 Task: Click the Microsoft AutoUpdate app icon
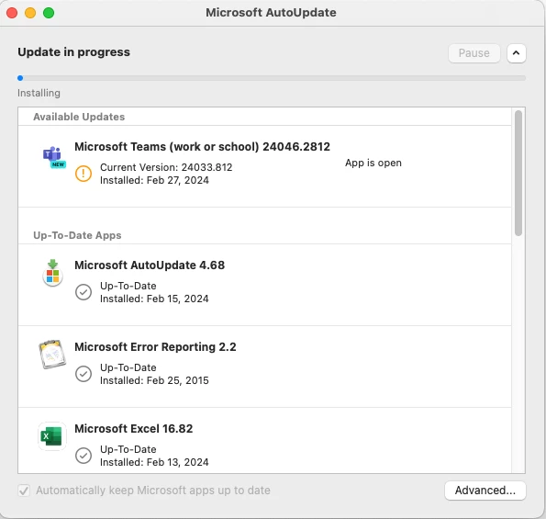(x=52, y=273)
